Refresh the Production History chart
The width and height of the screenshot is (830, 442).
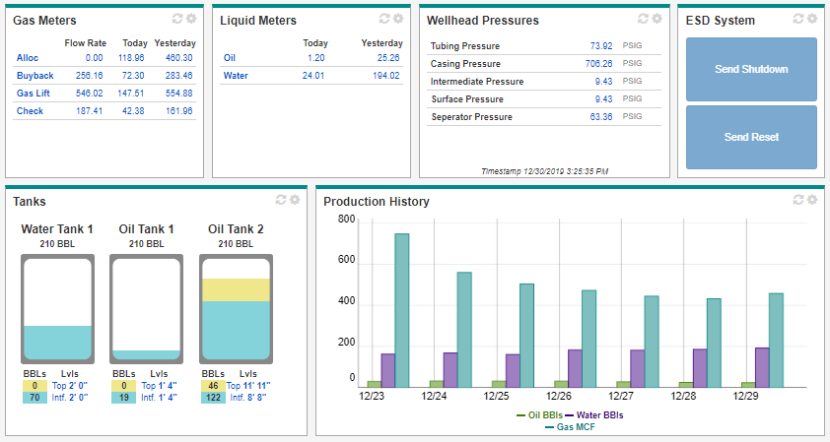pyautogui.click(x=799, y=200)
